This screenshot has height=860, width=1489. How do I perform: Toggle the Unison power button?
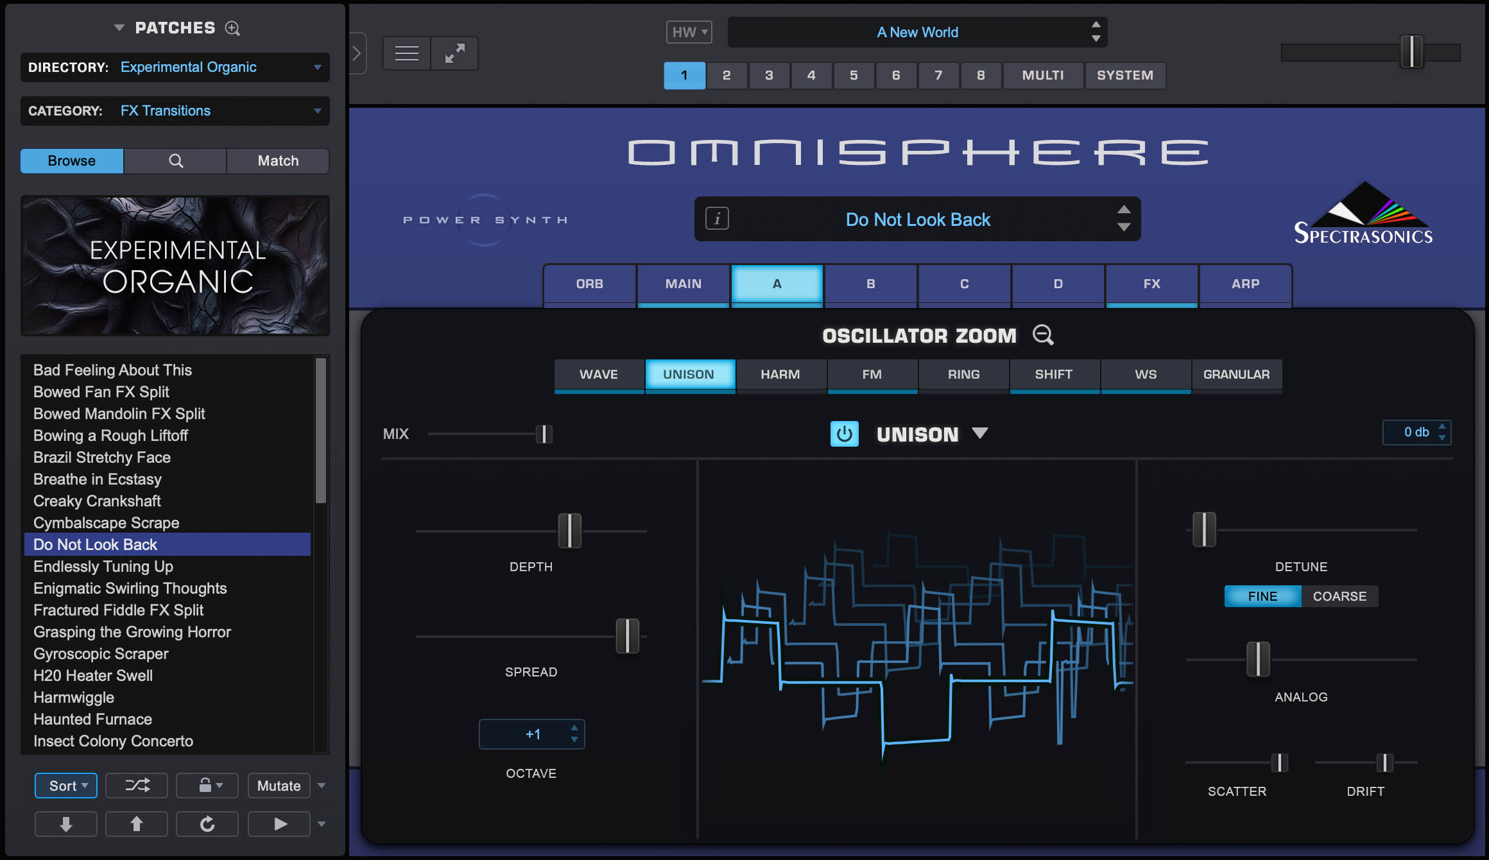[845, 434]
